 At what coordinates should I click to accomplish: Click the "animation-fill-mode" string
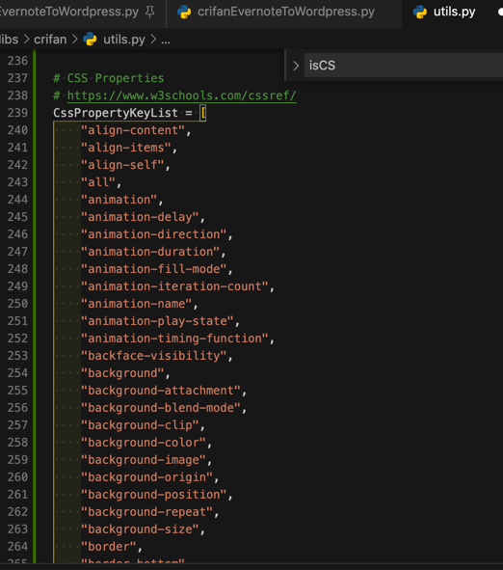pos(153,269)
